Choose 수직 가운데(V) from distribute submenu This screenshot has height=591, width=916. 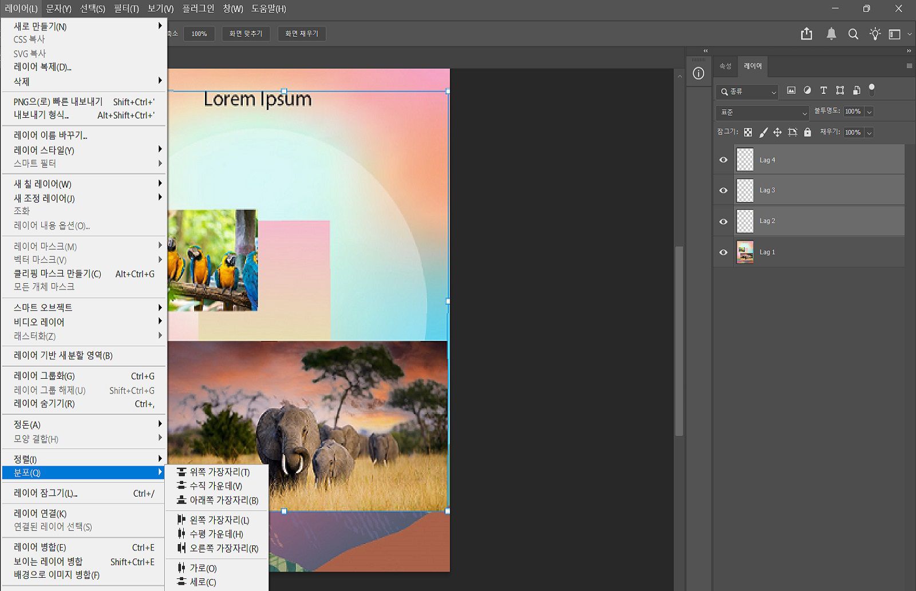[216, 486]
